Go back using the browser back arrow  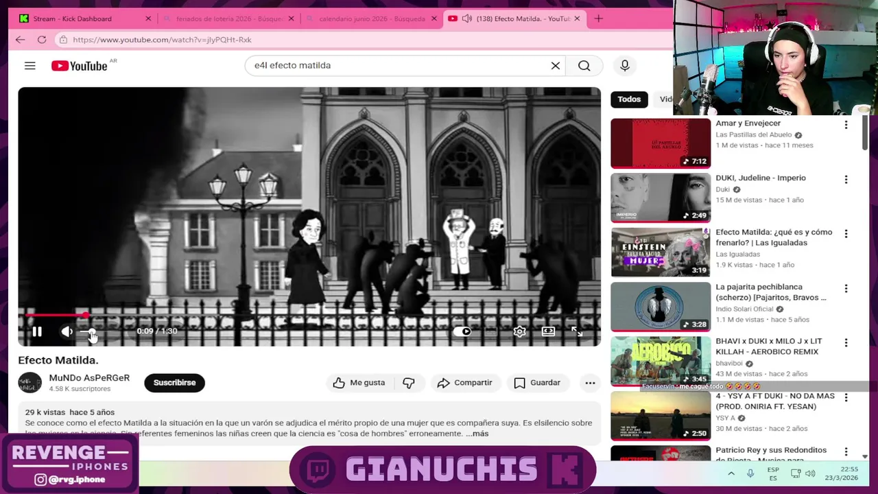(20, 40)
